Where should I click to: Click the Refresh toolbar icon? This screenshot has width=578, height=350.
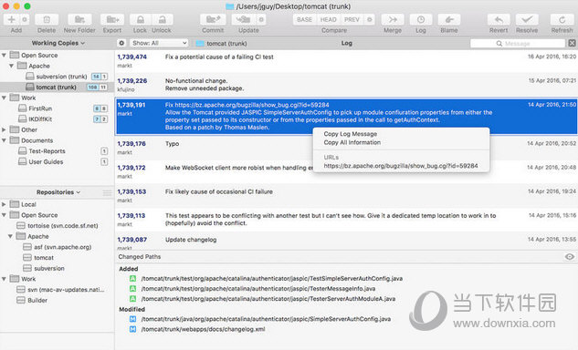562,19
